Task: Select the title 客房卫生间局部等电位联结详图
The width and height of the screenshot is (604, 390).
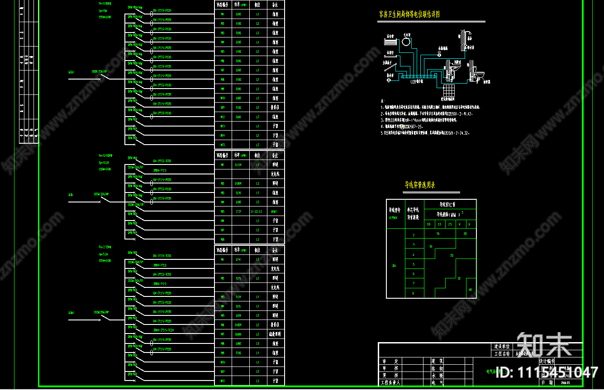Action: (409, 14)
